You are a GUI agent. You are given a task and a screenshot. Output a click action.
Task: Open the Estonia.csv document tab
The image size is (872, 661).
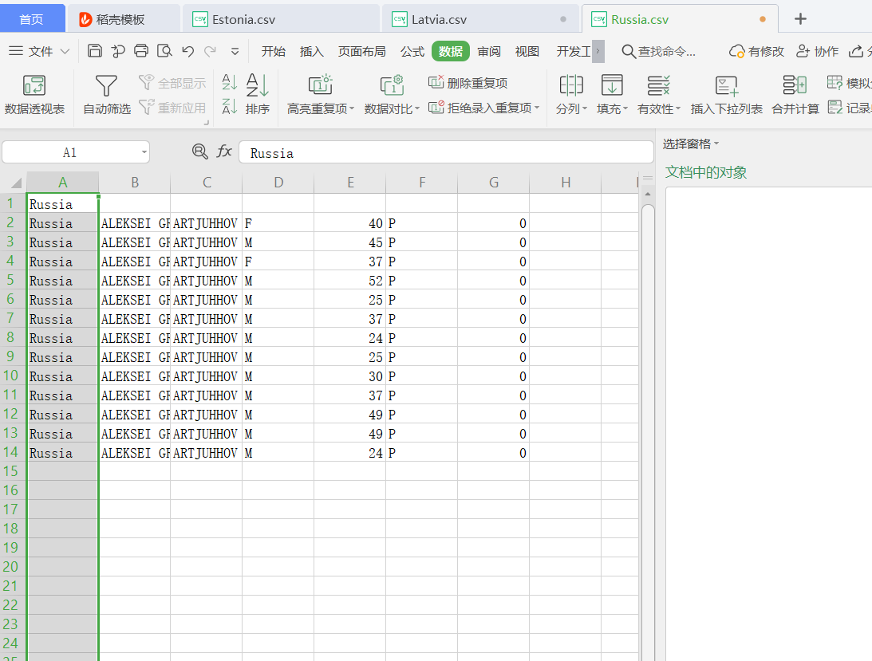(281, 19)
